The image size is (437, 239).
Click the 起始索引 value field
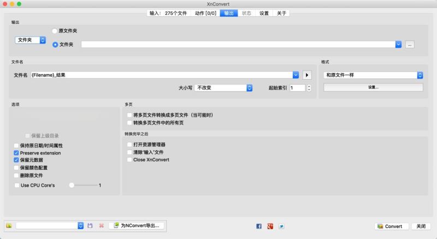(x=298, y=88)
